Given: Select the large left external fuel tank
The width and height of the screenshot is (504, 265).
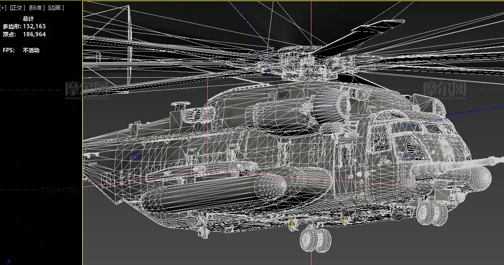Looking at the screenshot, I should coord(215,195).
